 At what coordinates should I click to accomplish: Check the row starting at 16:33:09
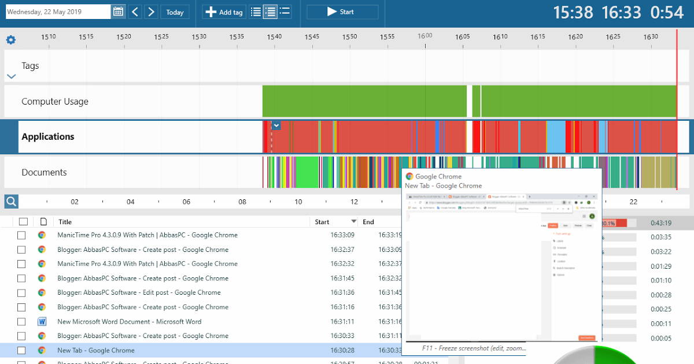(21, 235)
